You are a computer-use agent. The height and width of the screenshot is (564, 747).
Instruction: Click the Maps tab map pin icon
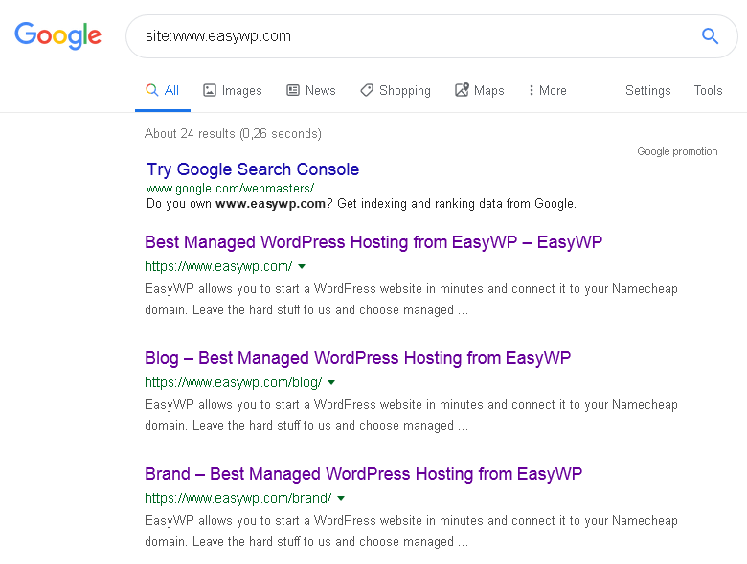click(x=462, y=90)
